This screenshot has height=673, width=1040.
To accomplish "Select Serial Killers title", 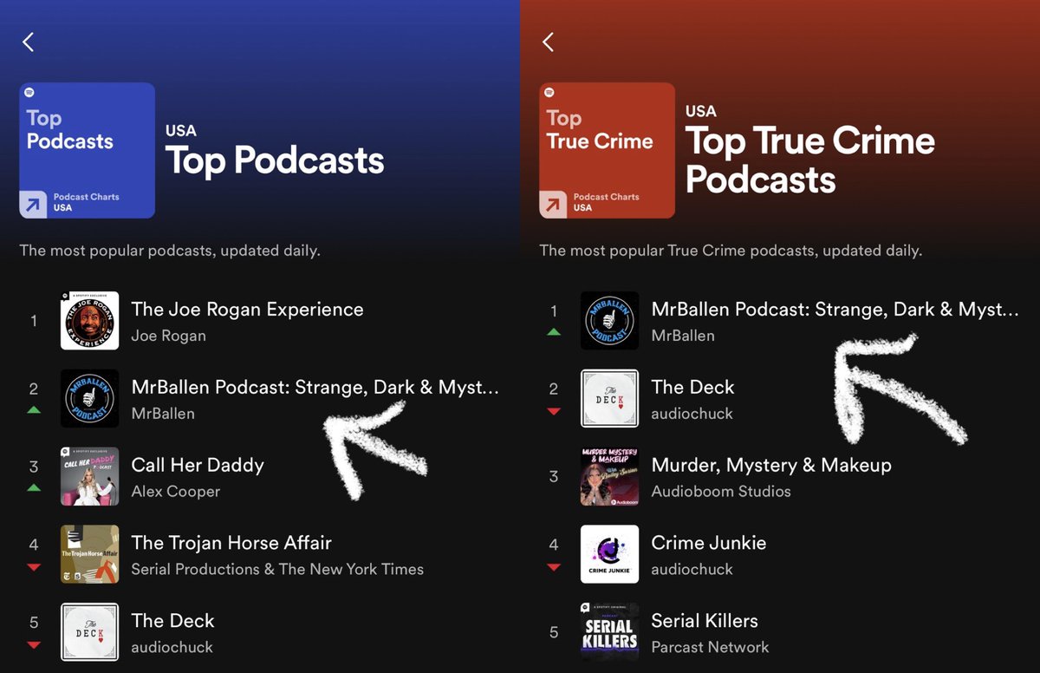I will [705, 621].
